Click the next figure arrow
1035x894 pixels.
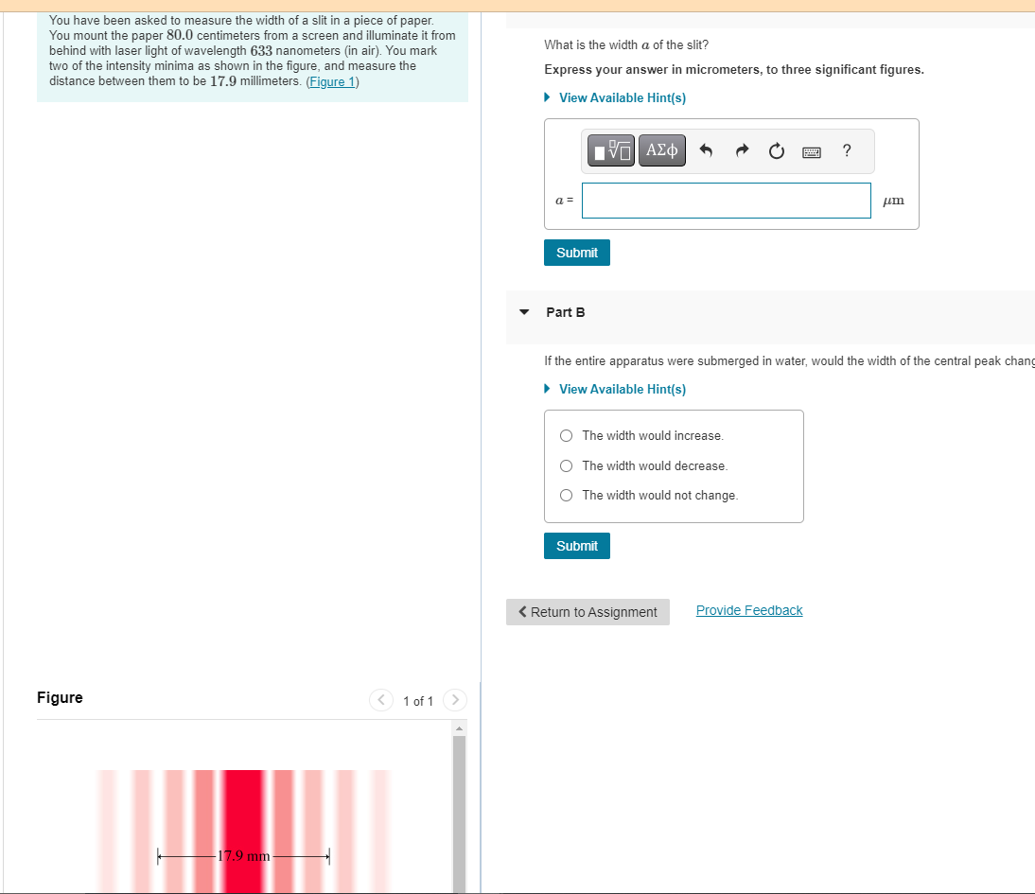[454, 700]
